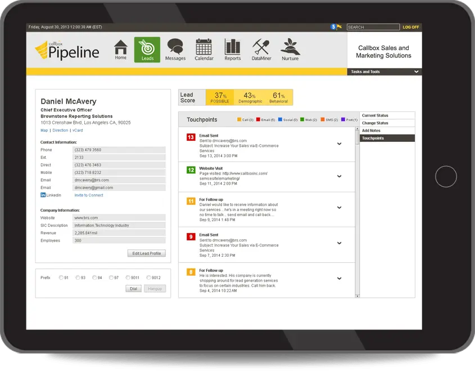Click the notification flag with badge 5

[336, 27]
